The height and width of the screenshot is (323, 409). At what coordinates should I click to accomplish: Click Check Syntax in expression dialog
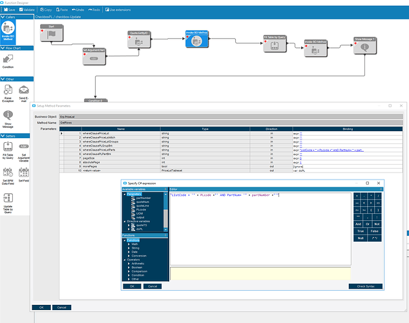[366, 286]
